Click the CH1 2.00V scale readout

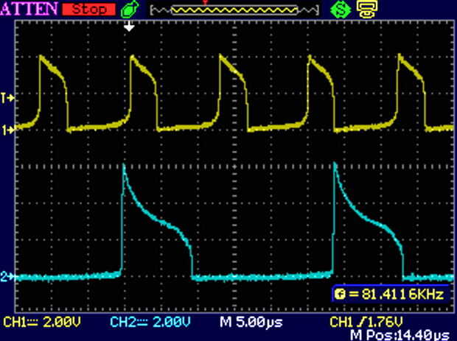pyautogui.click(x=42, y=322)
